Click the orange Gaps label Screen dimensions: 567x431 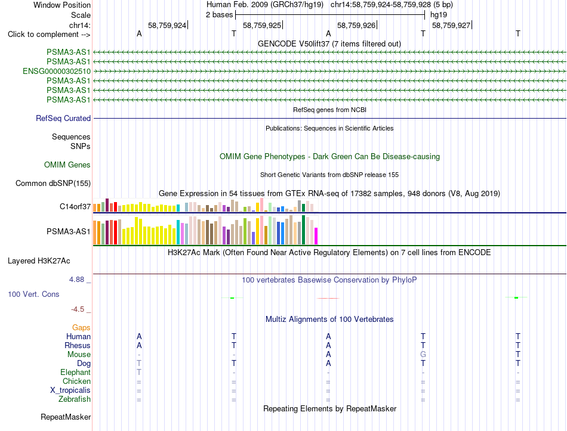coord(81,327)
